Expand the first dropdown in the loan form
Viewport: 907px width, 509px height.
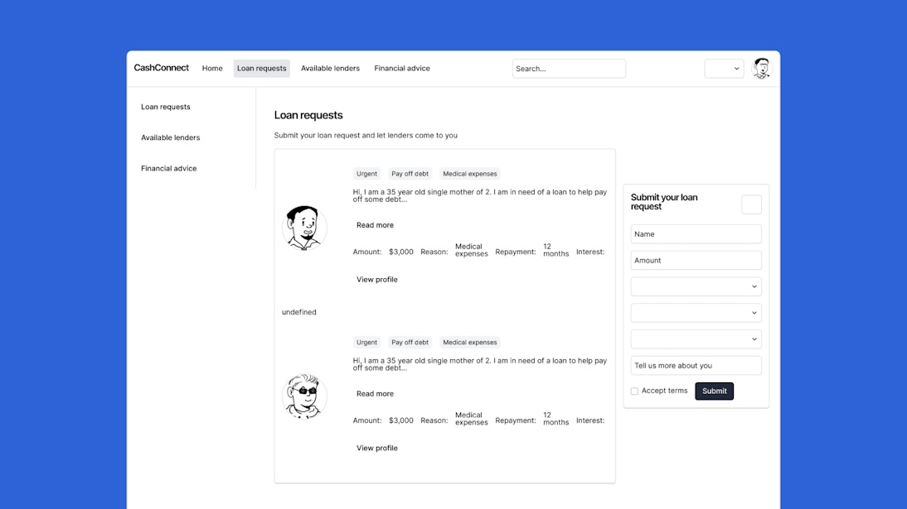tap(696, 286)
